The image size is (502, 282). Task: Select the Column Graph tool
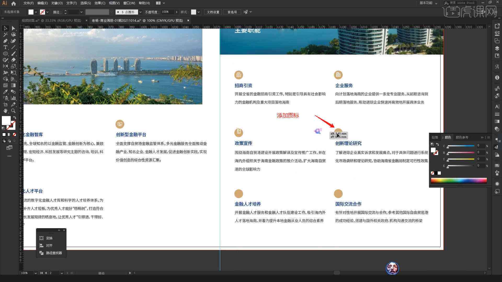point(13,98)
